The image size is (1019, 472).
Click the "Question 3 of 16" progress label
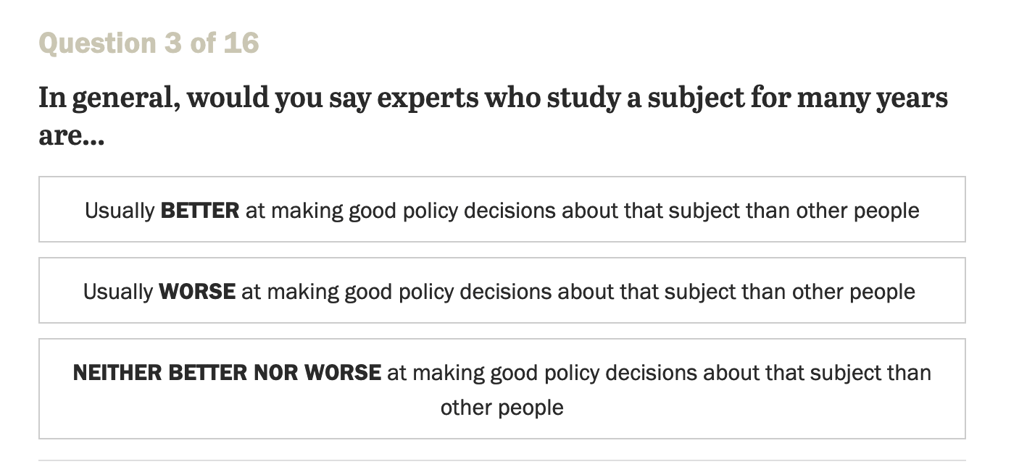point(149,43)
